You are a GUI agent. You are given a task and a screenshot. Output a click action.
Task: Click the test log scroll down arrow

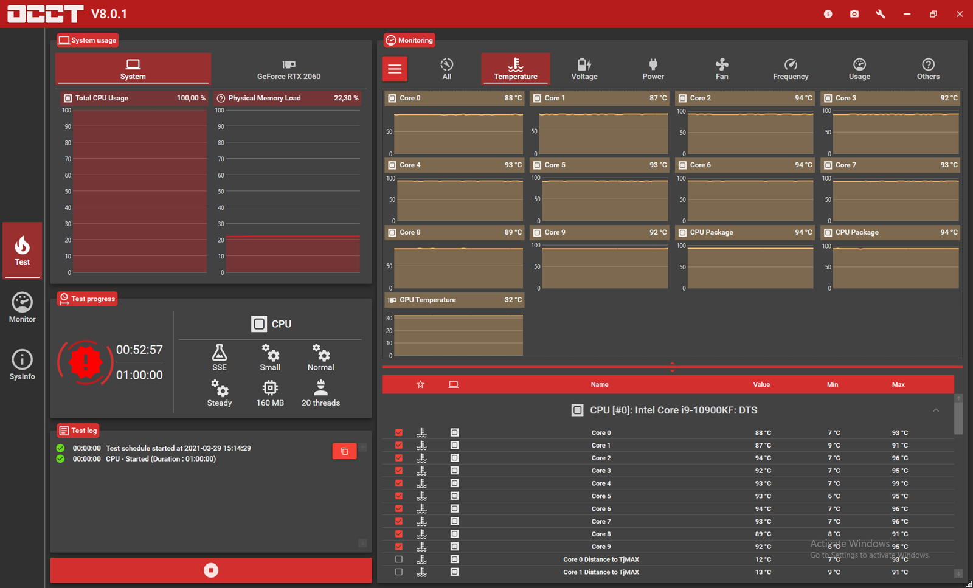click(362, 543)
